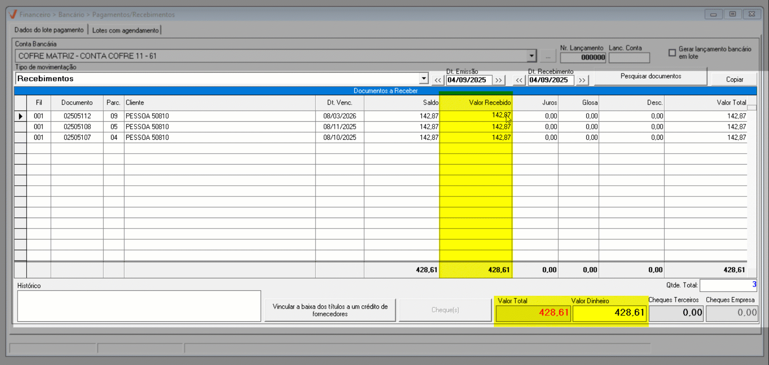The width and height of the screenshot is (769, 365).
Task: Click previous day arrow for Dt. Emissão
Action: click(x=437, y=80)
